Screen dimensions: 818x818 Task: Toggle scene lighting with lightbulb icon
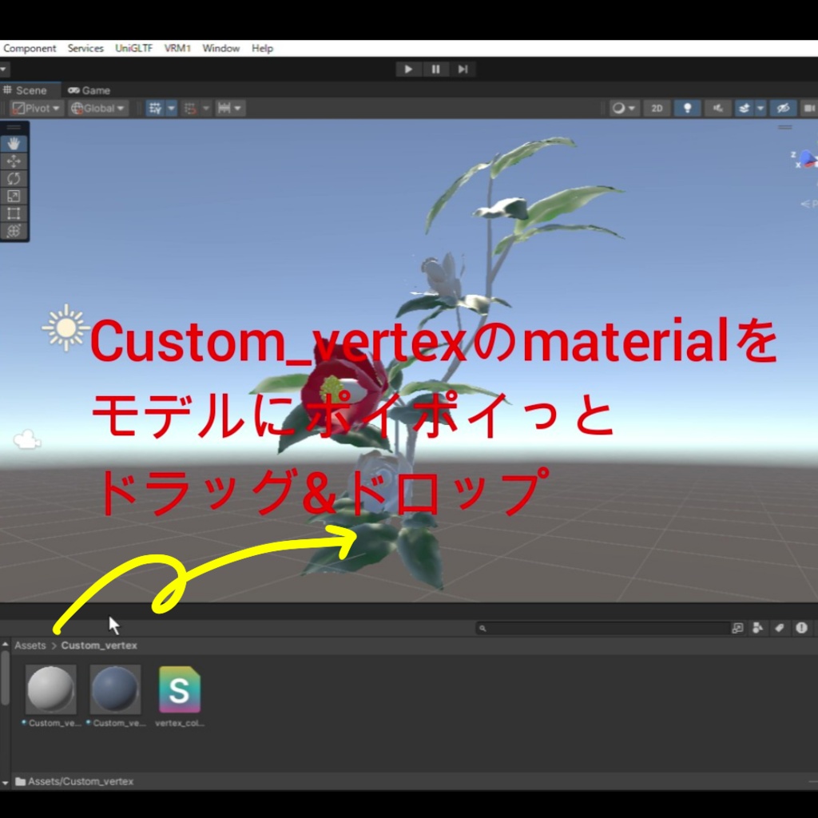point(687,108)
